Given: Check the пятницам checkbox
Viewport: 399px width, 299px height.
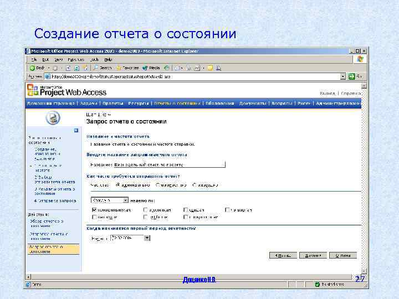Looking at the screenshot, I should coord(94,217).
